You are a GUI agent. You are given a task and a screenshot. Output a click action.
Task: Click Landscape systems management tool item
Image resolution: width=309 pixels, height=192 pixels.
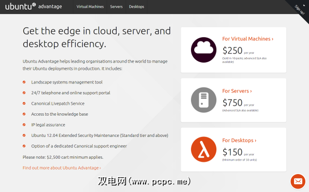(67, 82)
